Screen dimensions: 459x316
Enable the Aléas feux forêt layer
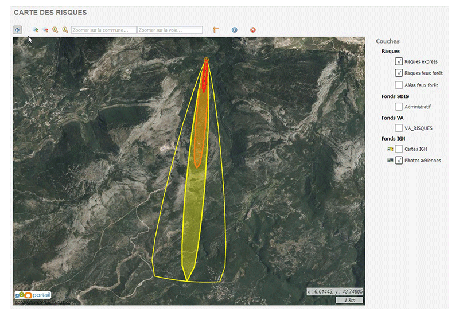pos(399,85)
